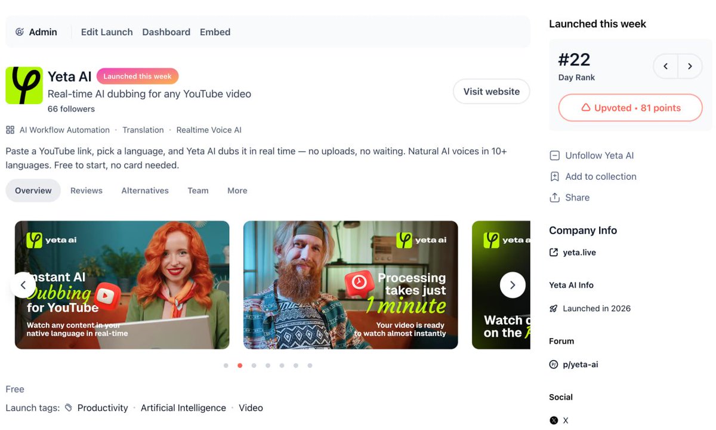Click the Launched this week badge
Screen dimensions: 716x430
137,76
